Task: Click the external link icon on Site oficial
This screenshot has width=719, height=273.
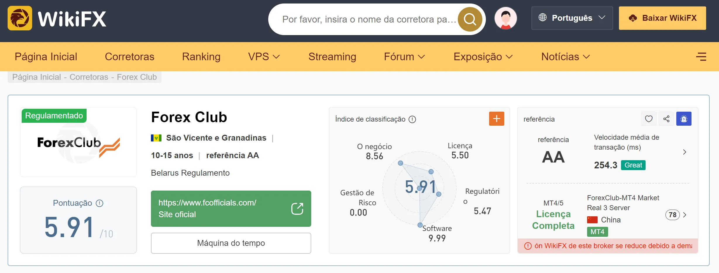Action: [x=297, y=209]
